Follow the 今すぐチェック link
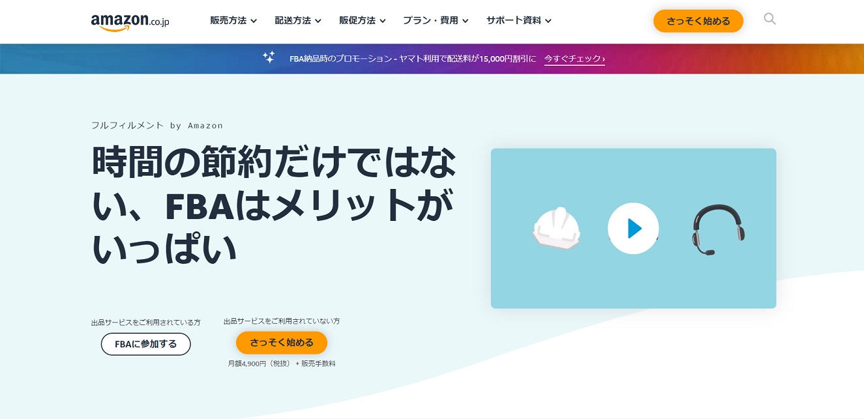The height and width of the screenshot is (419, 864). tap(574, 59)
